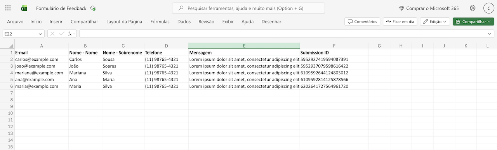Image resolution: width=497 pixels, height=150 pixels.
Task: Click the insert function fx icon
Action: tap(70, 34)
